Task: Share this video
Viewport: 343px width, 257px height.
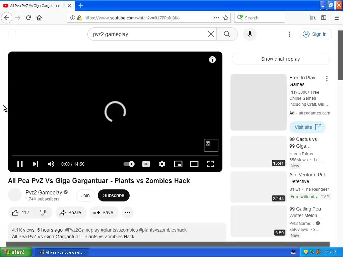Action: pos(70,212)
